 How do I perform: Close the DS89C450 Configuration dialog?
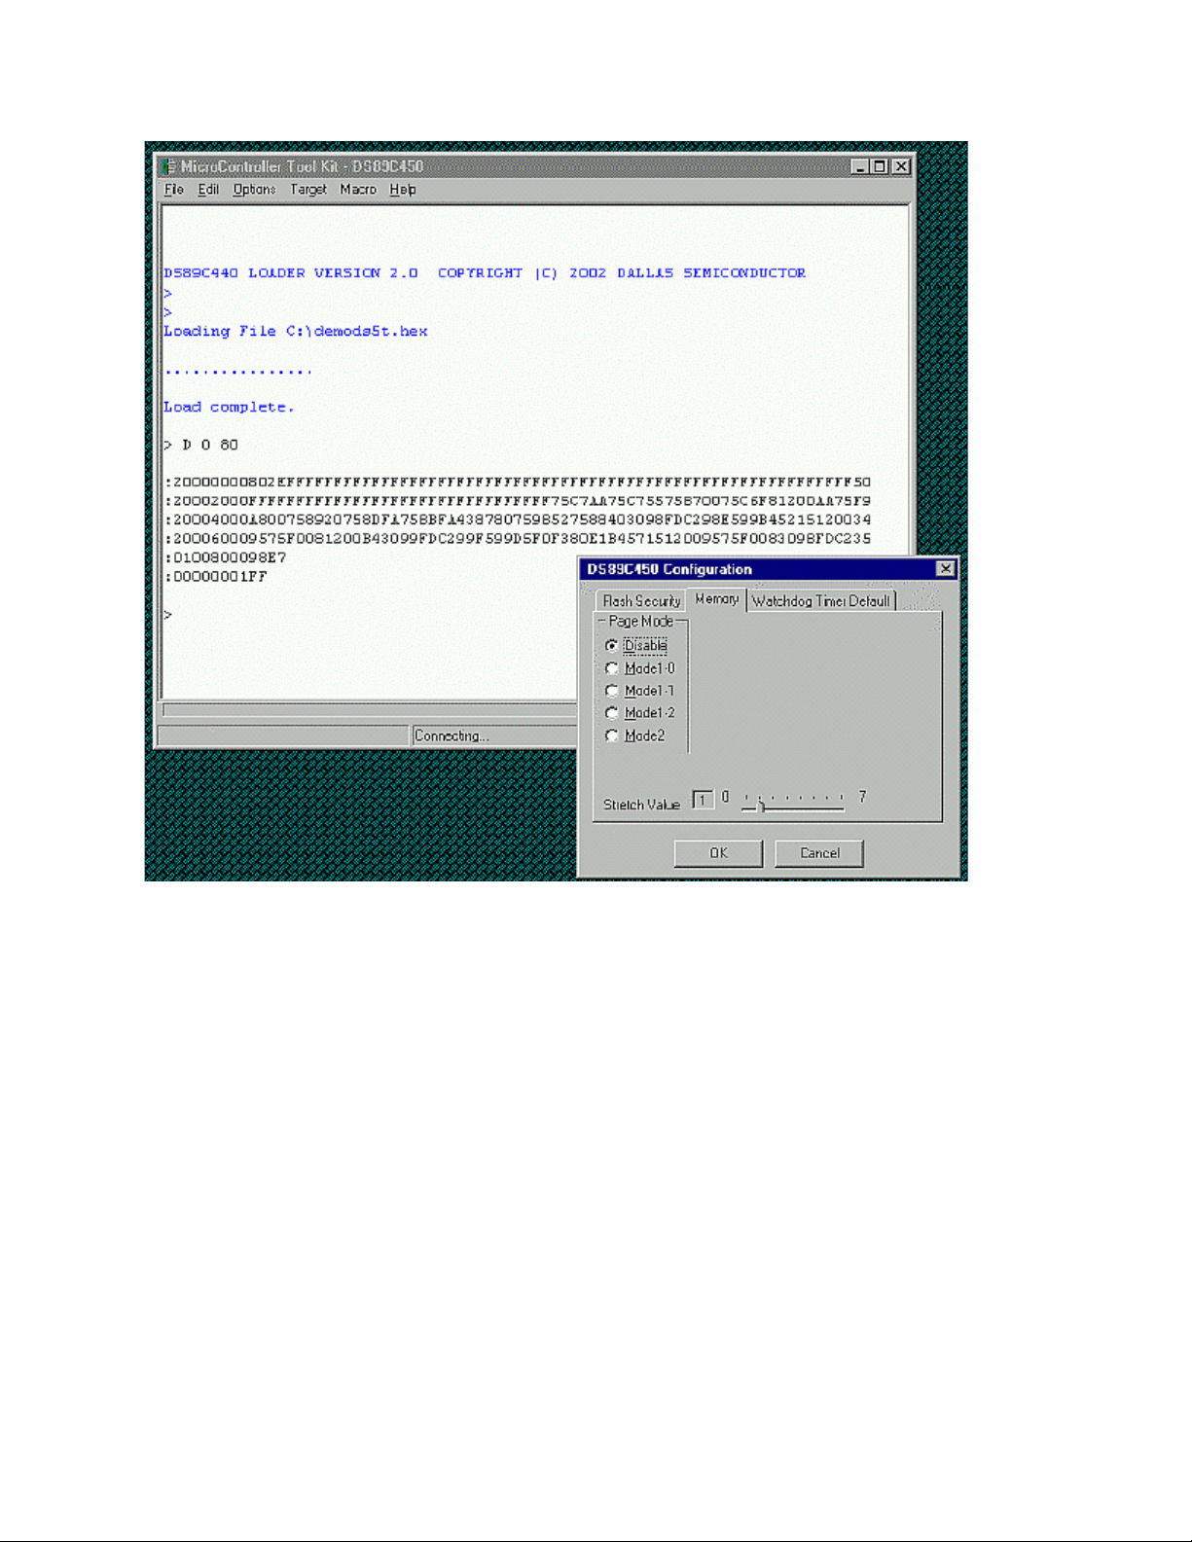click(945, 569)
